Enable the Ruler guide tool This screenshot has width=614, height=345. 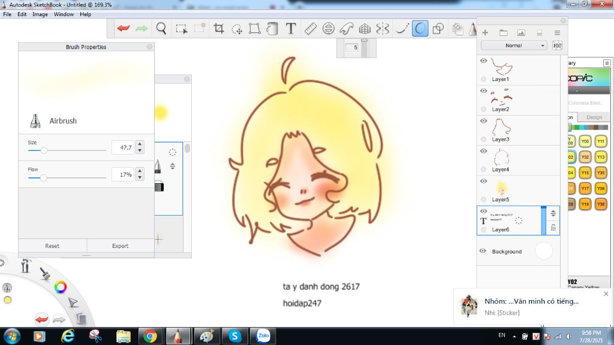point(310,28)
